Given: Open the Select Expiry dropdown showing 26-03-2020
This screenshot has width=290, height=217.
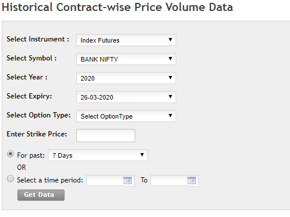Looking at the screenshot, I should coord(126,97).
